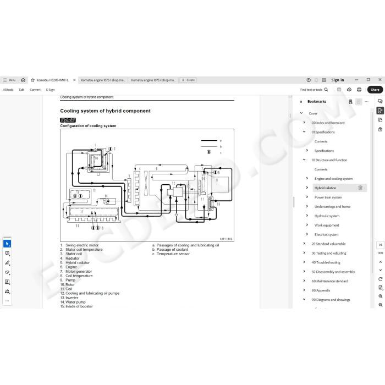Click Sign in
The image size is (385, 385).
click(x=337, y=80)
